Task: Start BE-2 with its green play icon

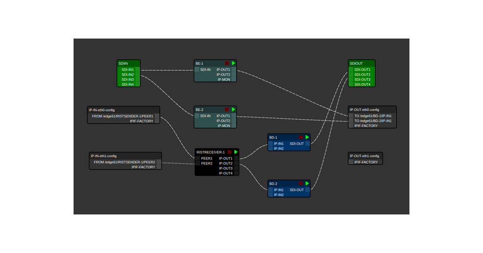Action: click(234, 109)
